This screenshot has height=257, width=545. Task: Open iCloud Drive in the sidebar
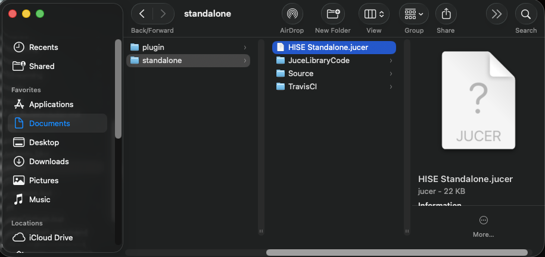point(57,238)
